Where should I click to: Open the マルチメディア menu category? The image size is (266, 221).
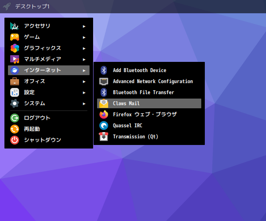[49, 59]
